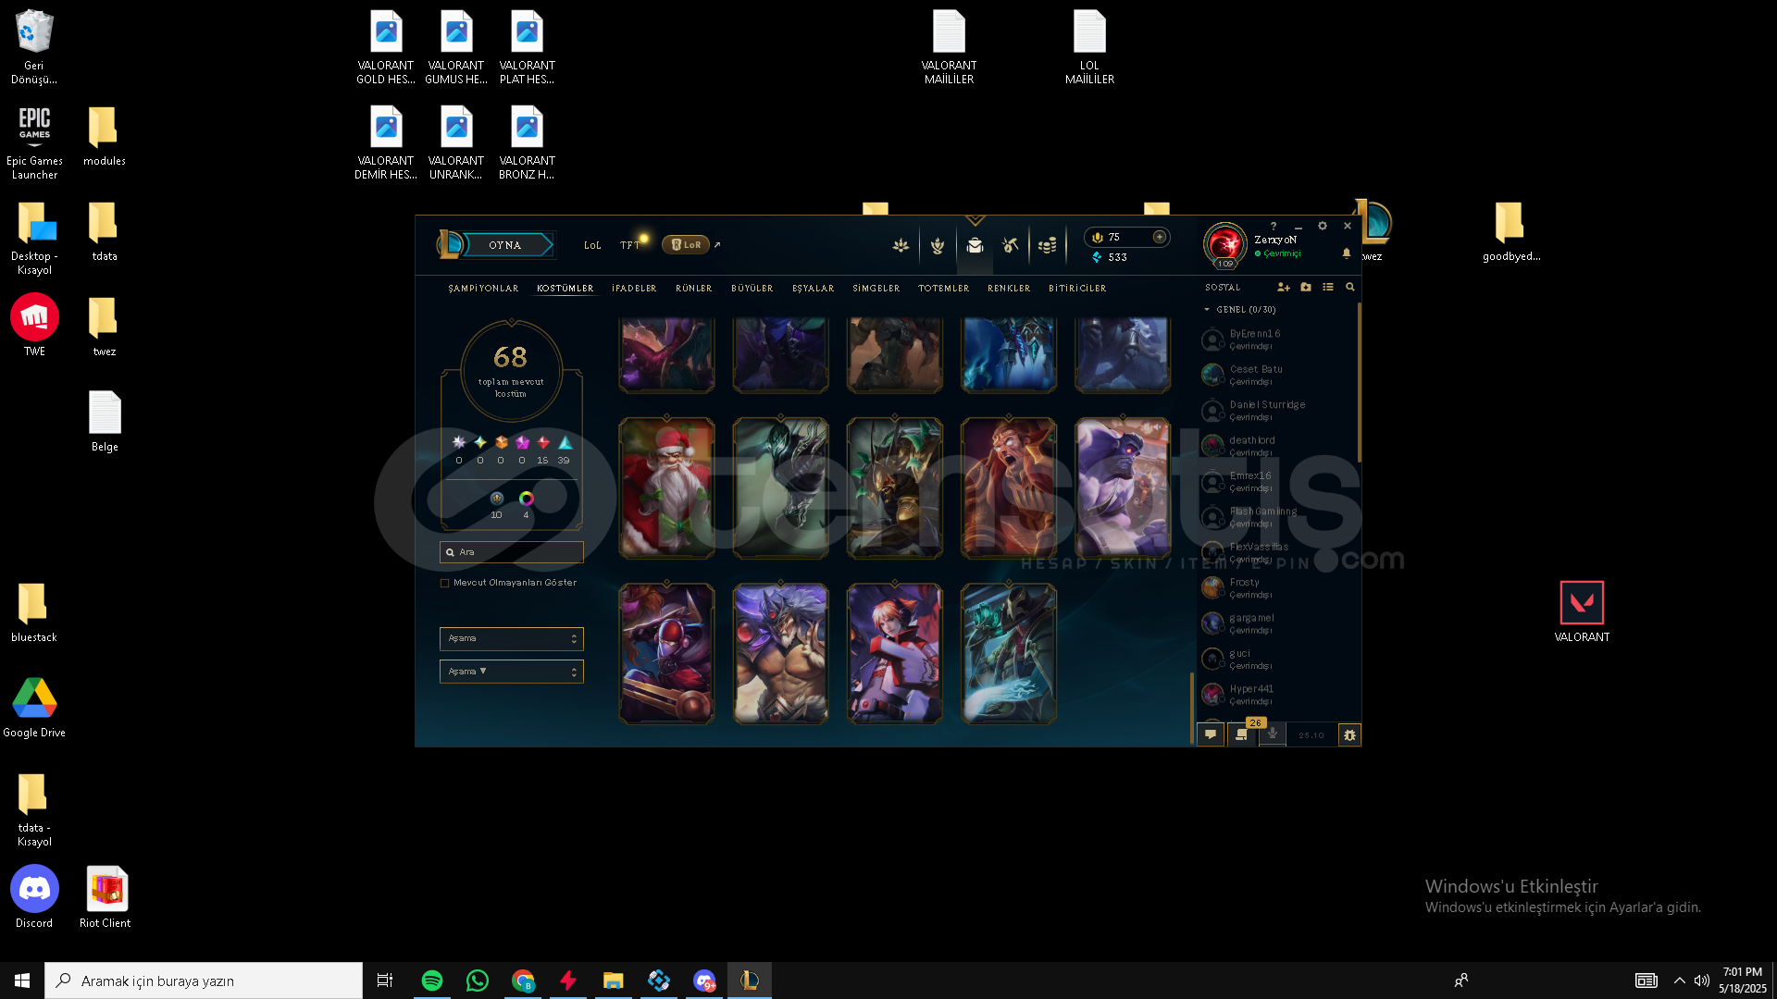Viewport: 1777px width, 999px height.
Task: Open the Loot hammer icon
Action: point(1011,246)
